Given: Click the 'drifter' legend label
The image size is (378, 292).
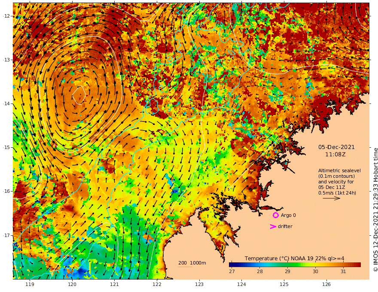Looking at the screenshot, I should (285, 226).
